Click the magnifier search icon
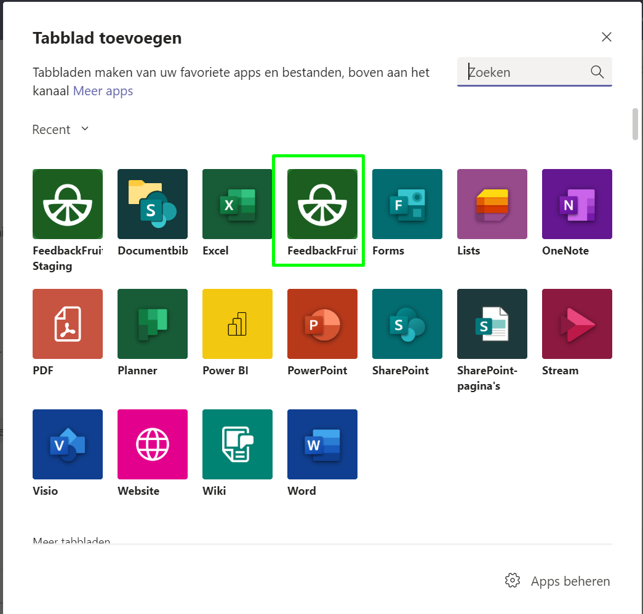 click(597, 72)
